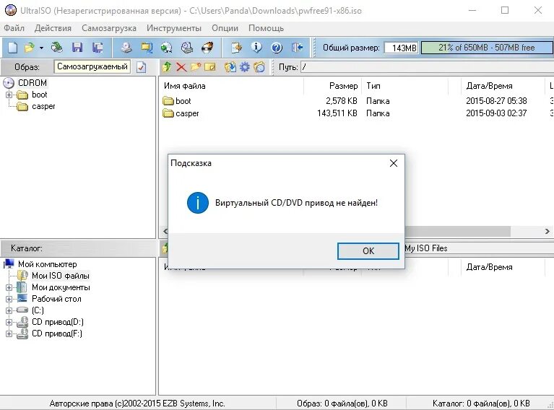The height and width of the screenshot is (410, 554).
Task: Expand the boot folder in CDROM tree
Action: click(9, 95)
